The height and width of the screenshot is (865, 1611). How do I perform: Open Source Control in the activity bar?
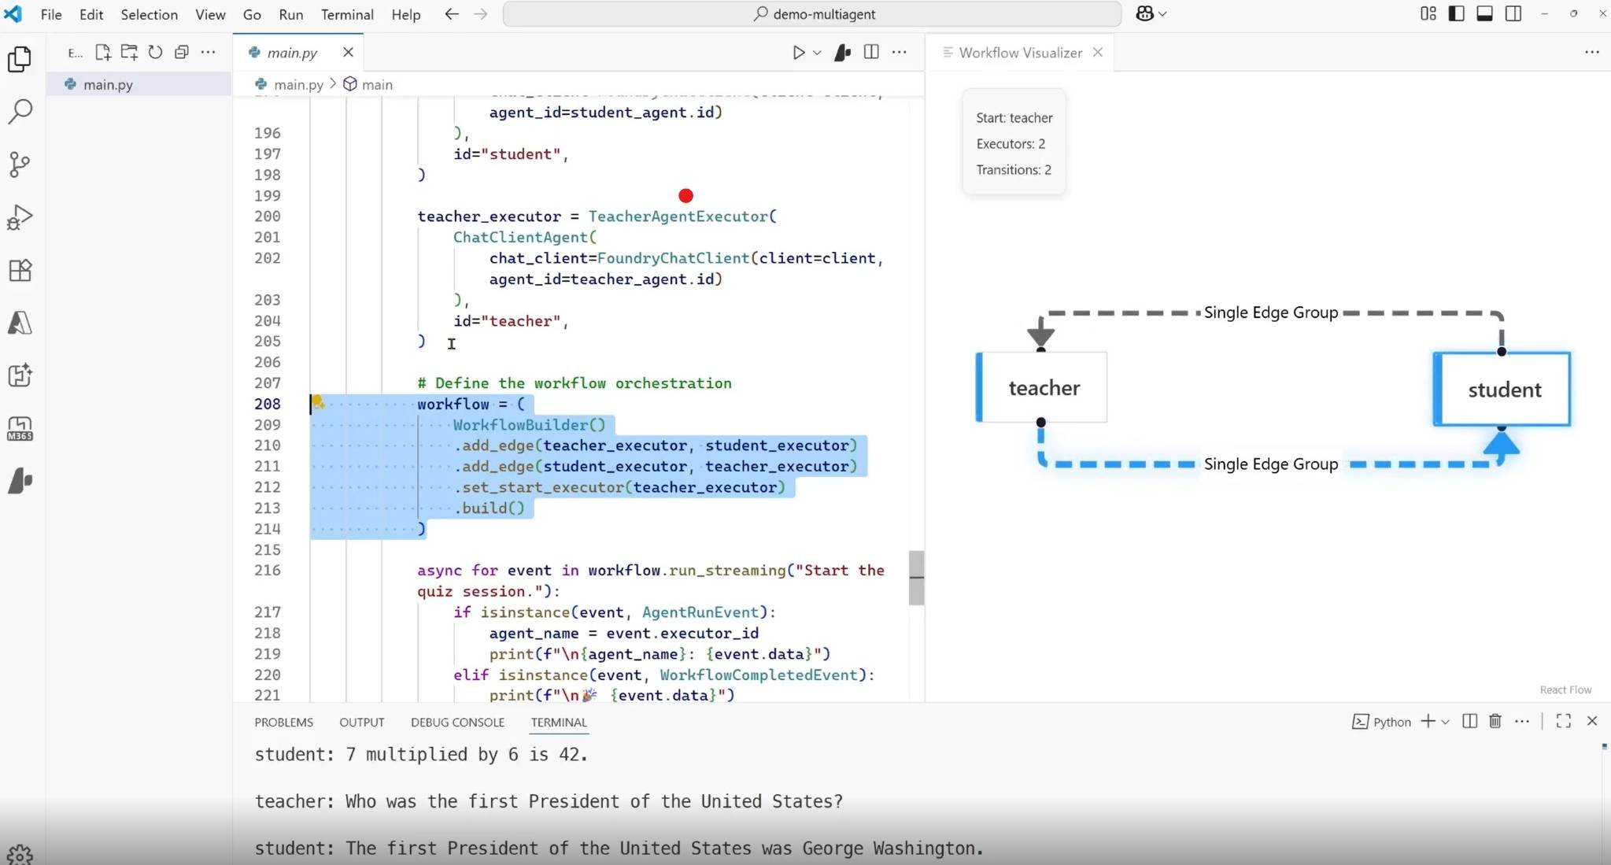(x=20, y=164)
